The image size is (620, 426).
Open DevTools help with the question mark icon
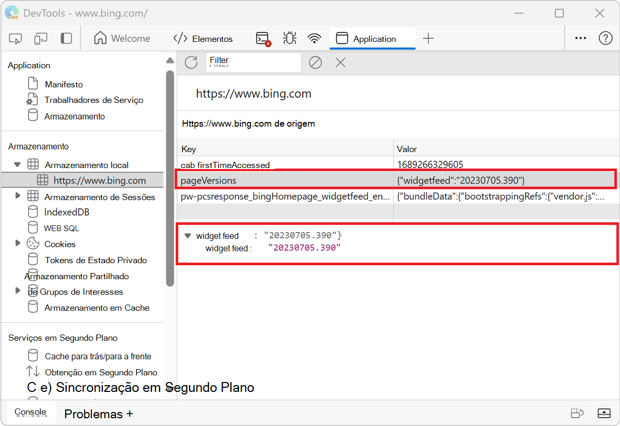click(605, 38)
